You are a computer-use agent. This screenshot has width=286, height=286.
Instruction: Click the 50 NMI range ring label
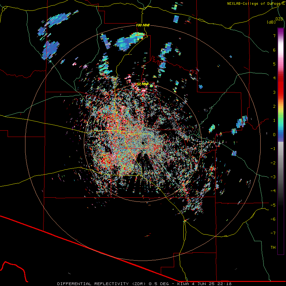143,84
